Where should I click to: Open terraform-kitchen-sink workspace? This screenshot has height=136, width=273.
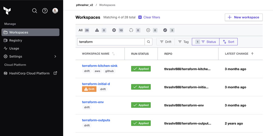click(x=99, y=66)
